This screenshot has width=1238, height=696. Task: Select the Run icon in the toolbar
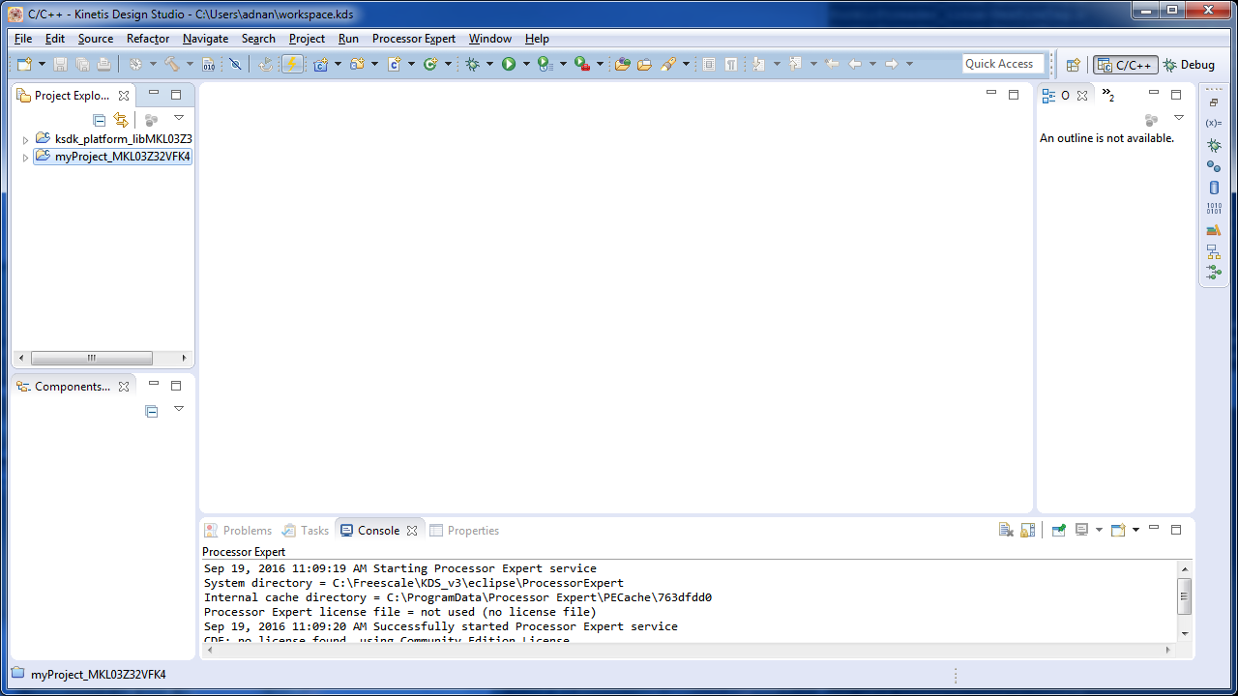[509, 64]
